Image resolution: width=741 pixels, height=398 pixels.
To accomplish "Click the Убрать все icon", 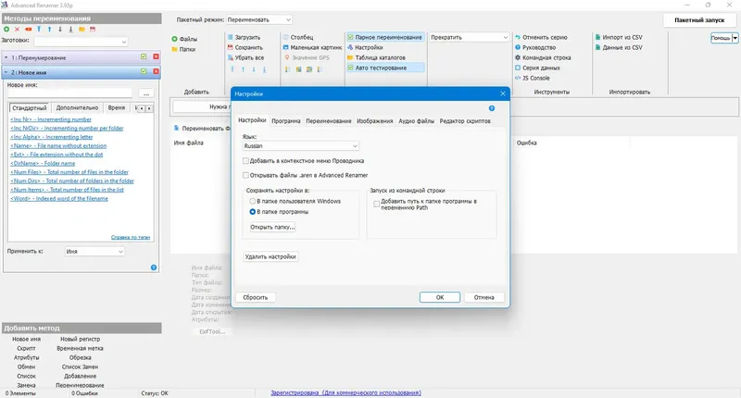I will [231, 57].
